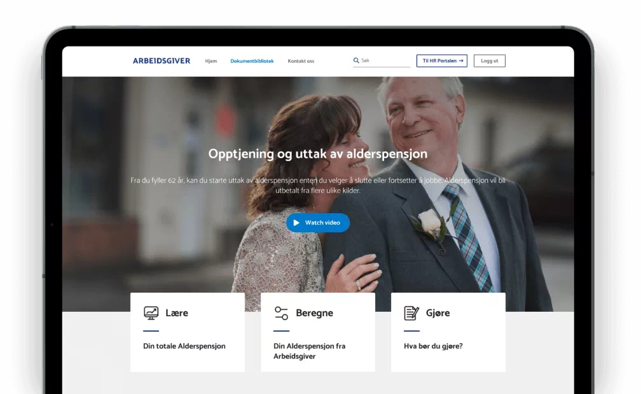Click the Beregne sliders icon
The height and width of the screenshot is (394, 641).
click(x=281, y=313)
